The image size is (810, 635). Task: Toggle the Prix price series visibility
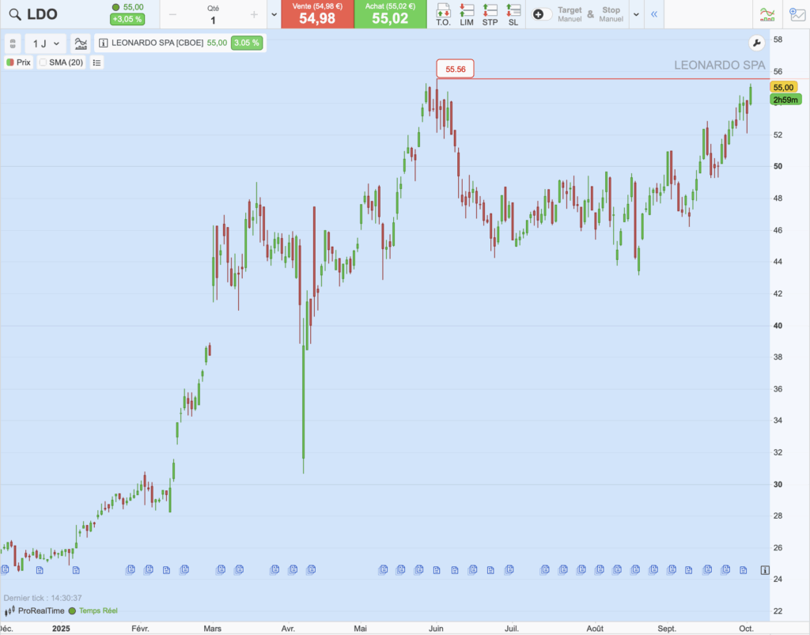coord(10,62)
